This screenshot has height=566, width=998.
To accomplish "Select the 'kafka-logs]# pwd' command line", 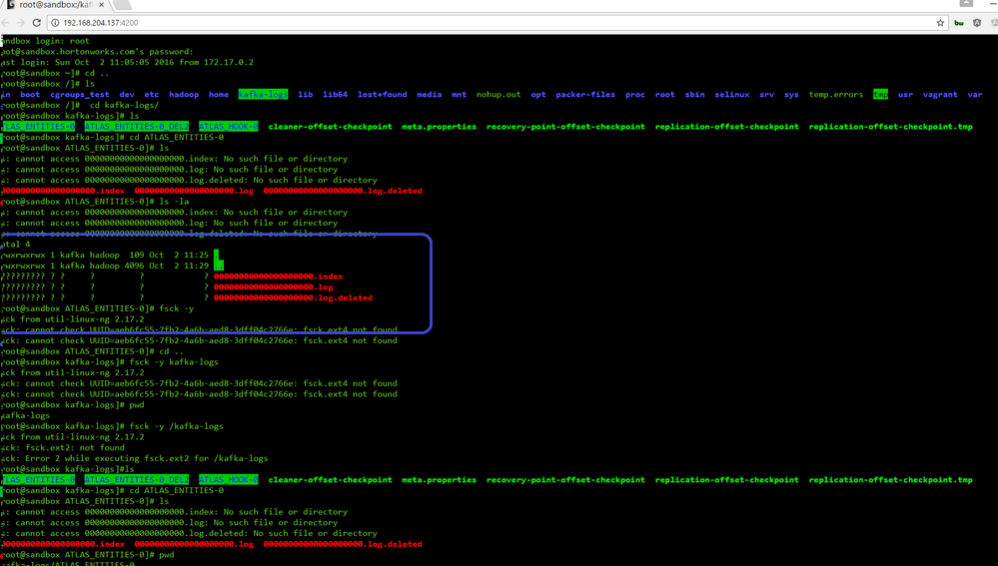I will (72, 404).
